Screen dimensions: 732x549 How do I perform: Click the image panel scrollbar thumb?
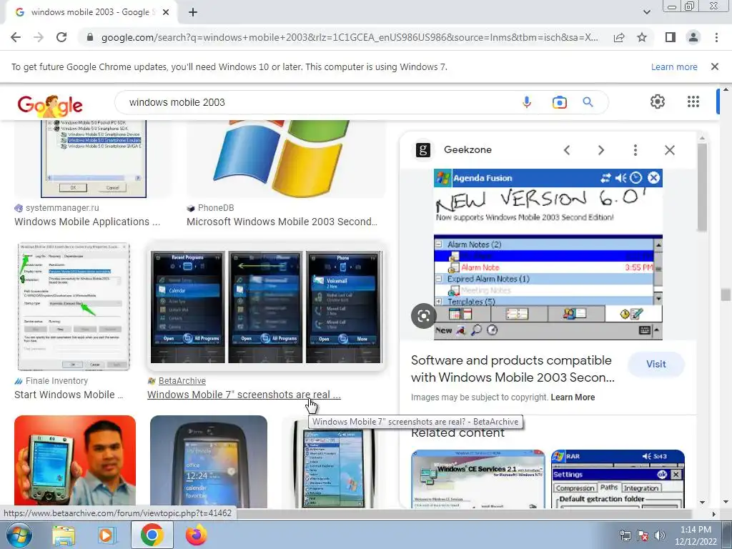click(702, 187)
